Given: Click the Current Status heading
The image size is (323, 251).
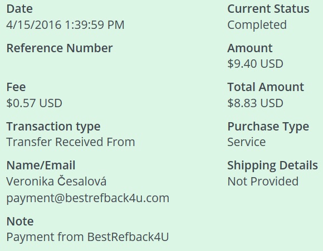Looking at the screenshot, I should coord(268,9).
